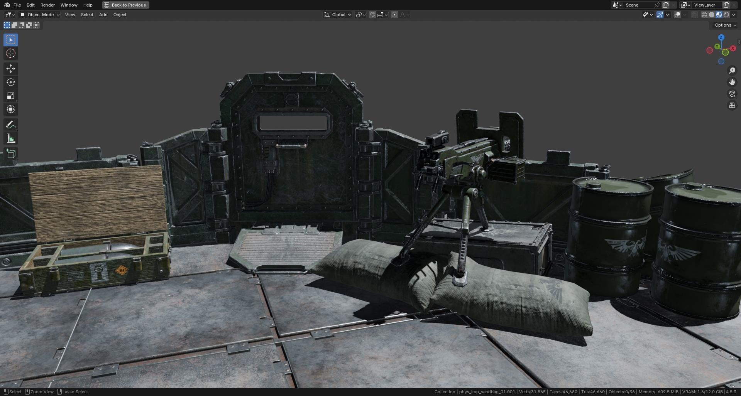Switch to Solid shading

tap(712, 15)
